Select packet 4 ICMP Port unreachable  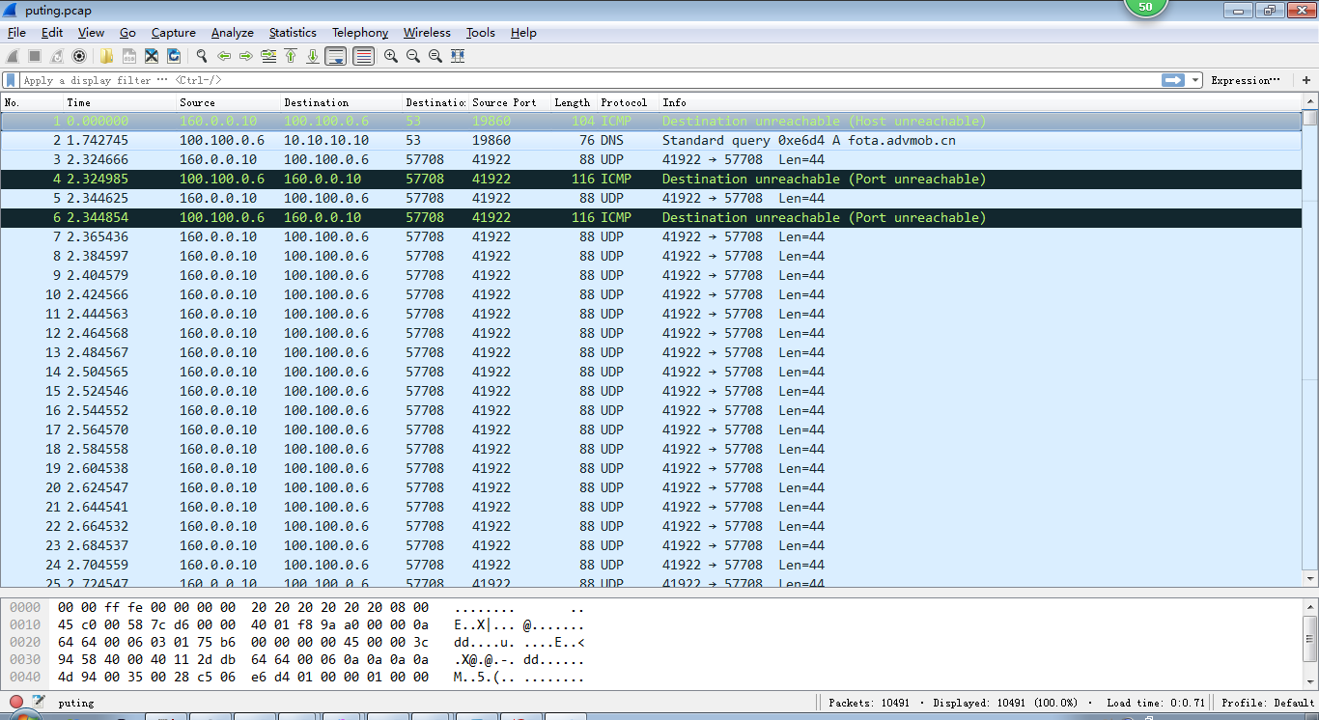click(x=650, y=179)
